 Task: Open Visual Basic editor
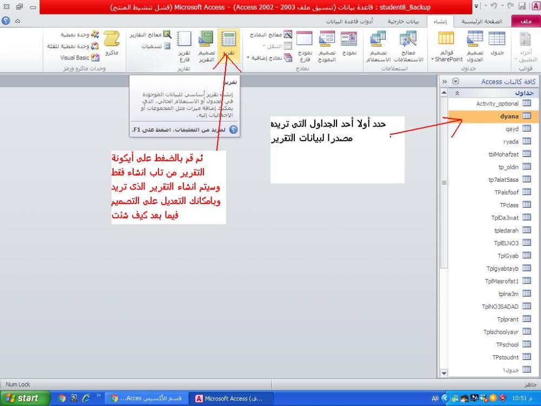pos(80,58)
